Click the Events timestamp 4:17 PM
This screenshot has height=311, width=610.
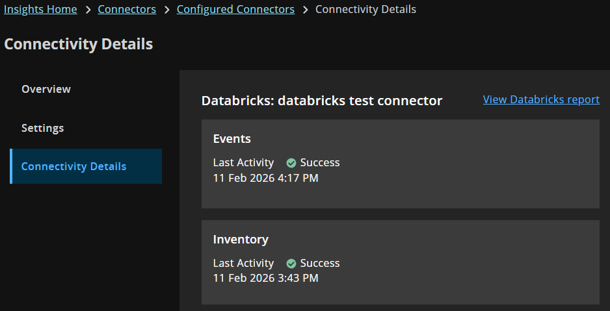click(x=266, y=177)
